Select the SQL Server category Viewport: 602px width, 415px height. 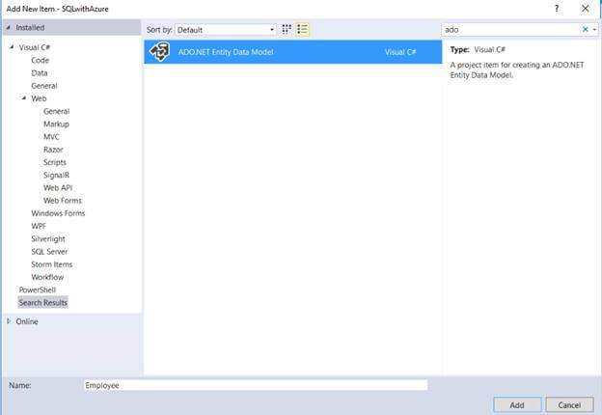pyautogui.click(x=49, y=252)
